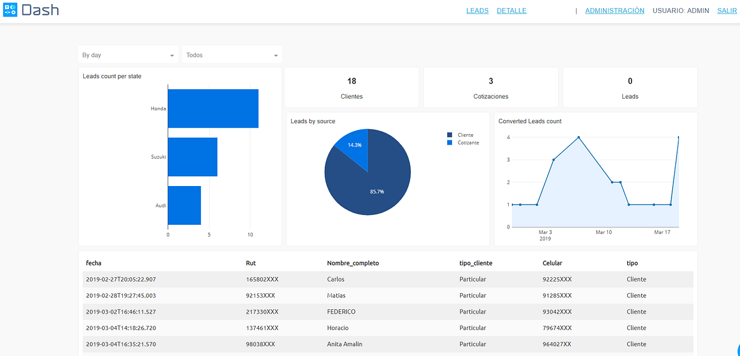The height and width of the screenshot is (356, 740).
Task: Open the DETALLE view
Action: (511, 10)
